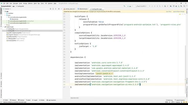Toggle the Resource Manager side tab
188x105 pixels.
pos(1,21)
